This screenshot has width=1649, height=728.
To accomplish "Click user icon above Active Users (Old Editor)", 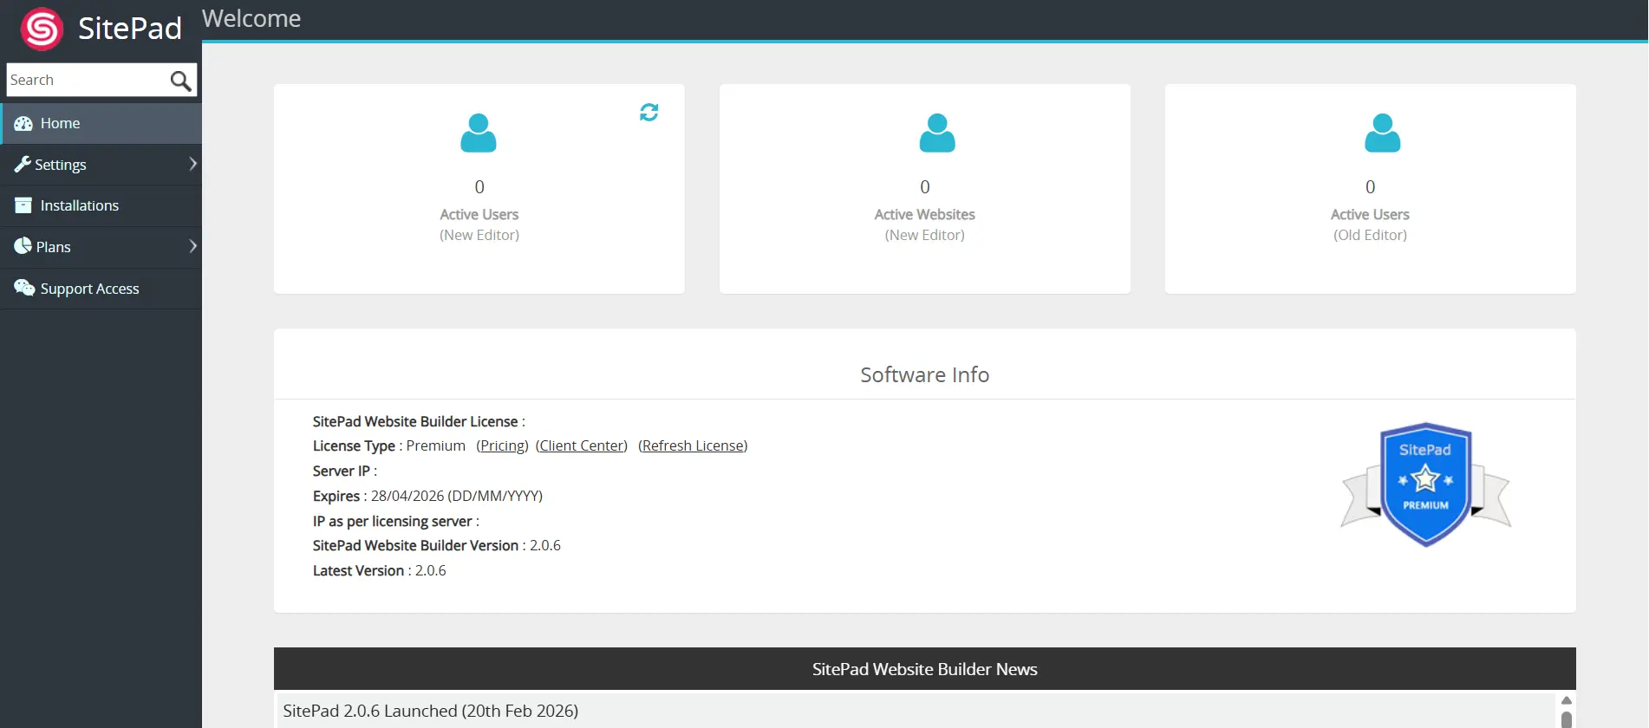I will pos(1383,133).
